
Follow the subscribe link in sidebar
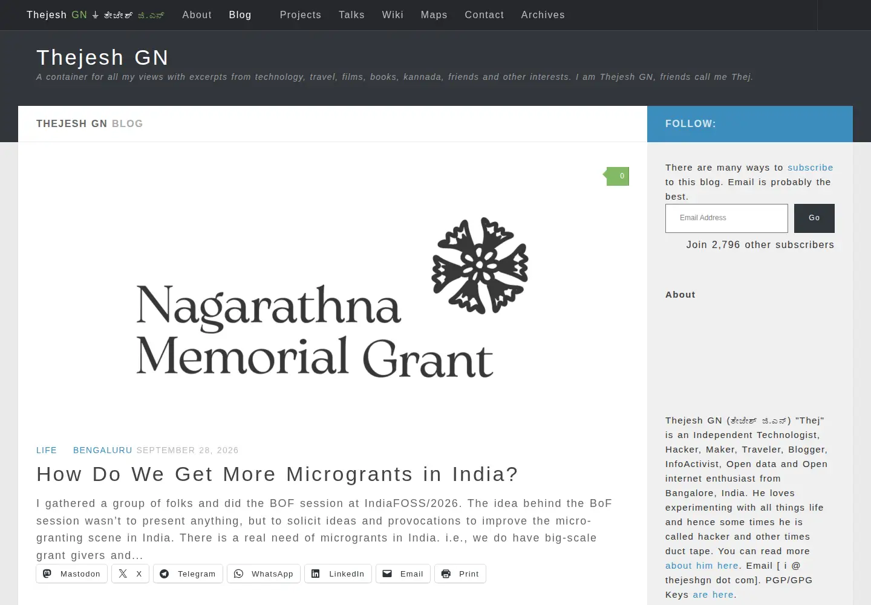click(811, 168)
